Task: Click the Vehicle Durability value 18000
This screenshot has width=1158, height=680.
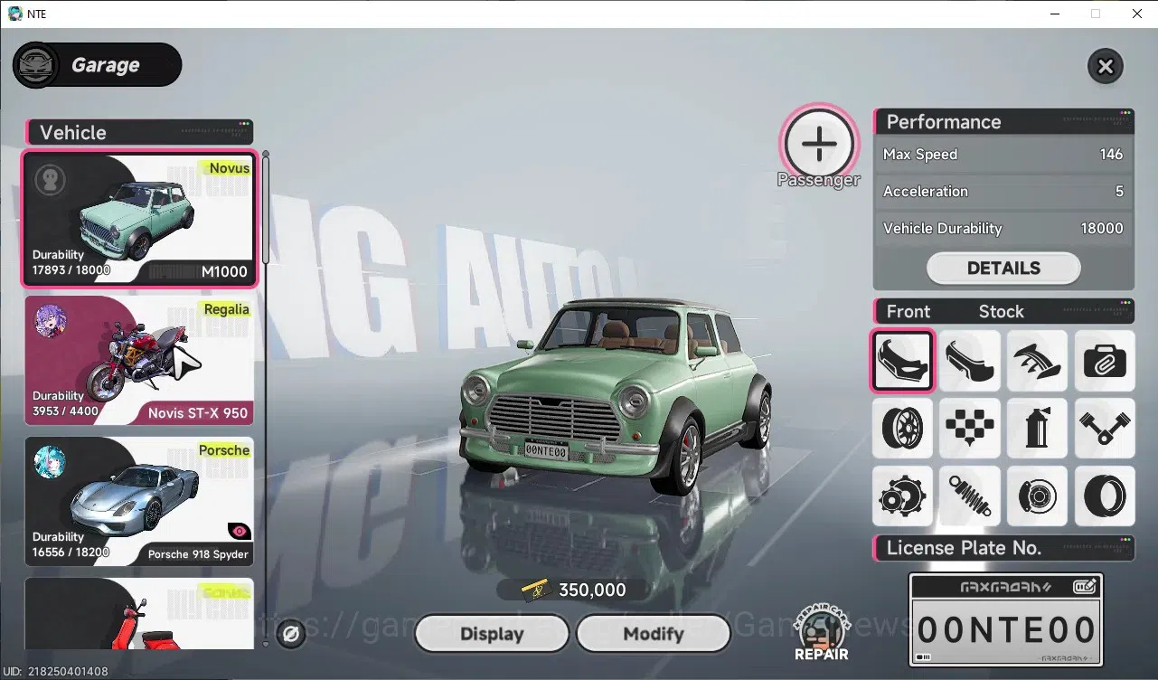Action: pos(1102,228)
